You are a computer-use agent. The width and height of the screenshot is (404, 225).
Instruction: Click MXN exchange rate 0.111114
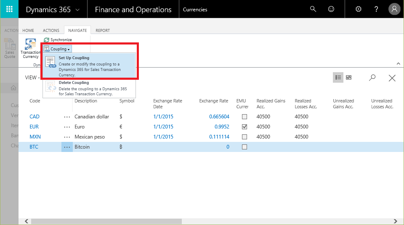pos(219,137)
